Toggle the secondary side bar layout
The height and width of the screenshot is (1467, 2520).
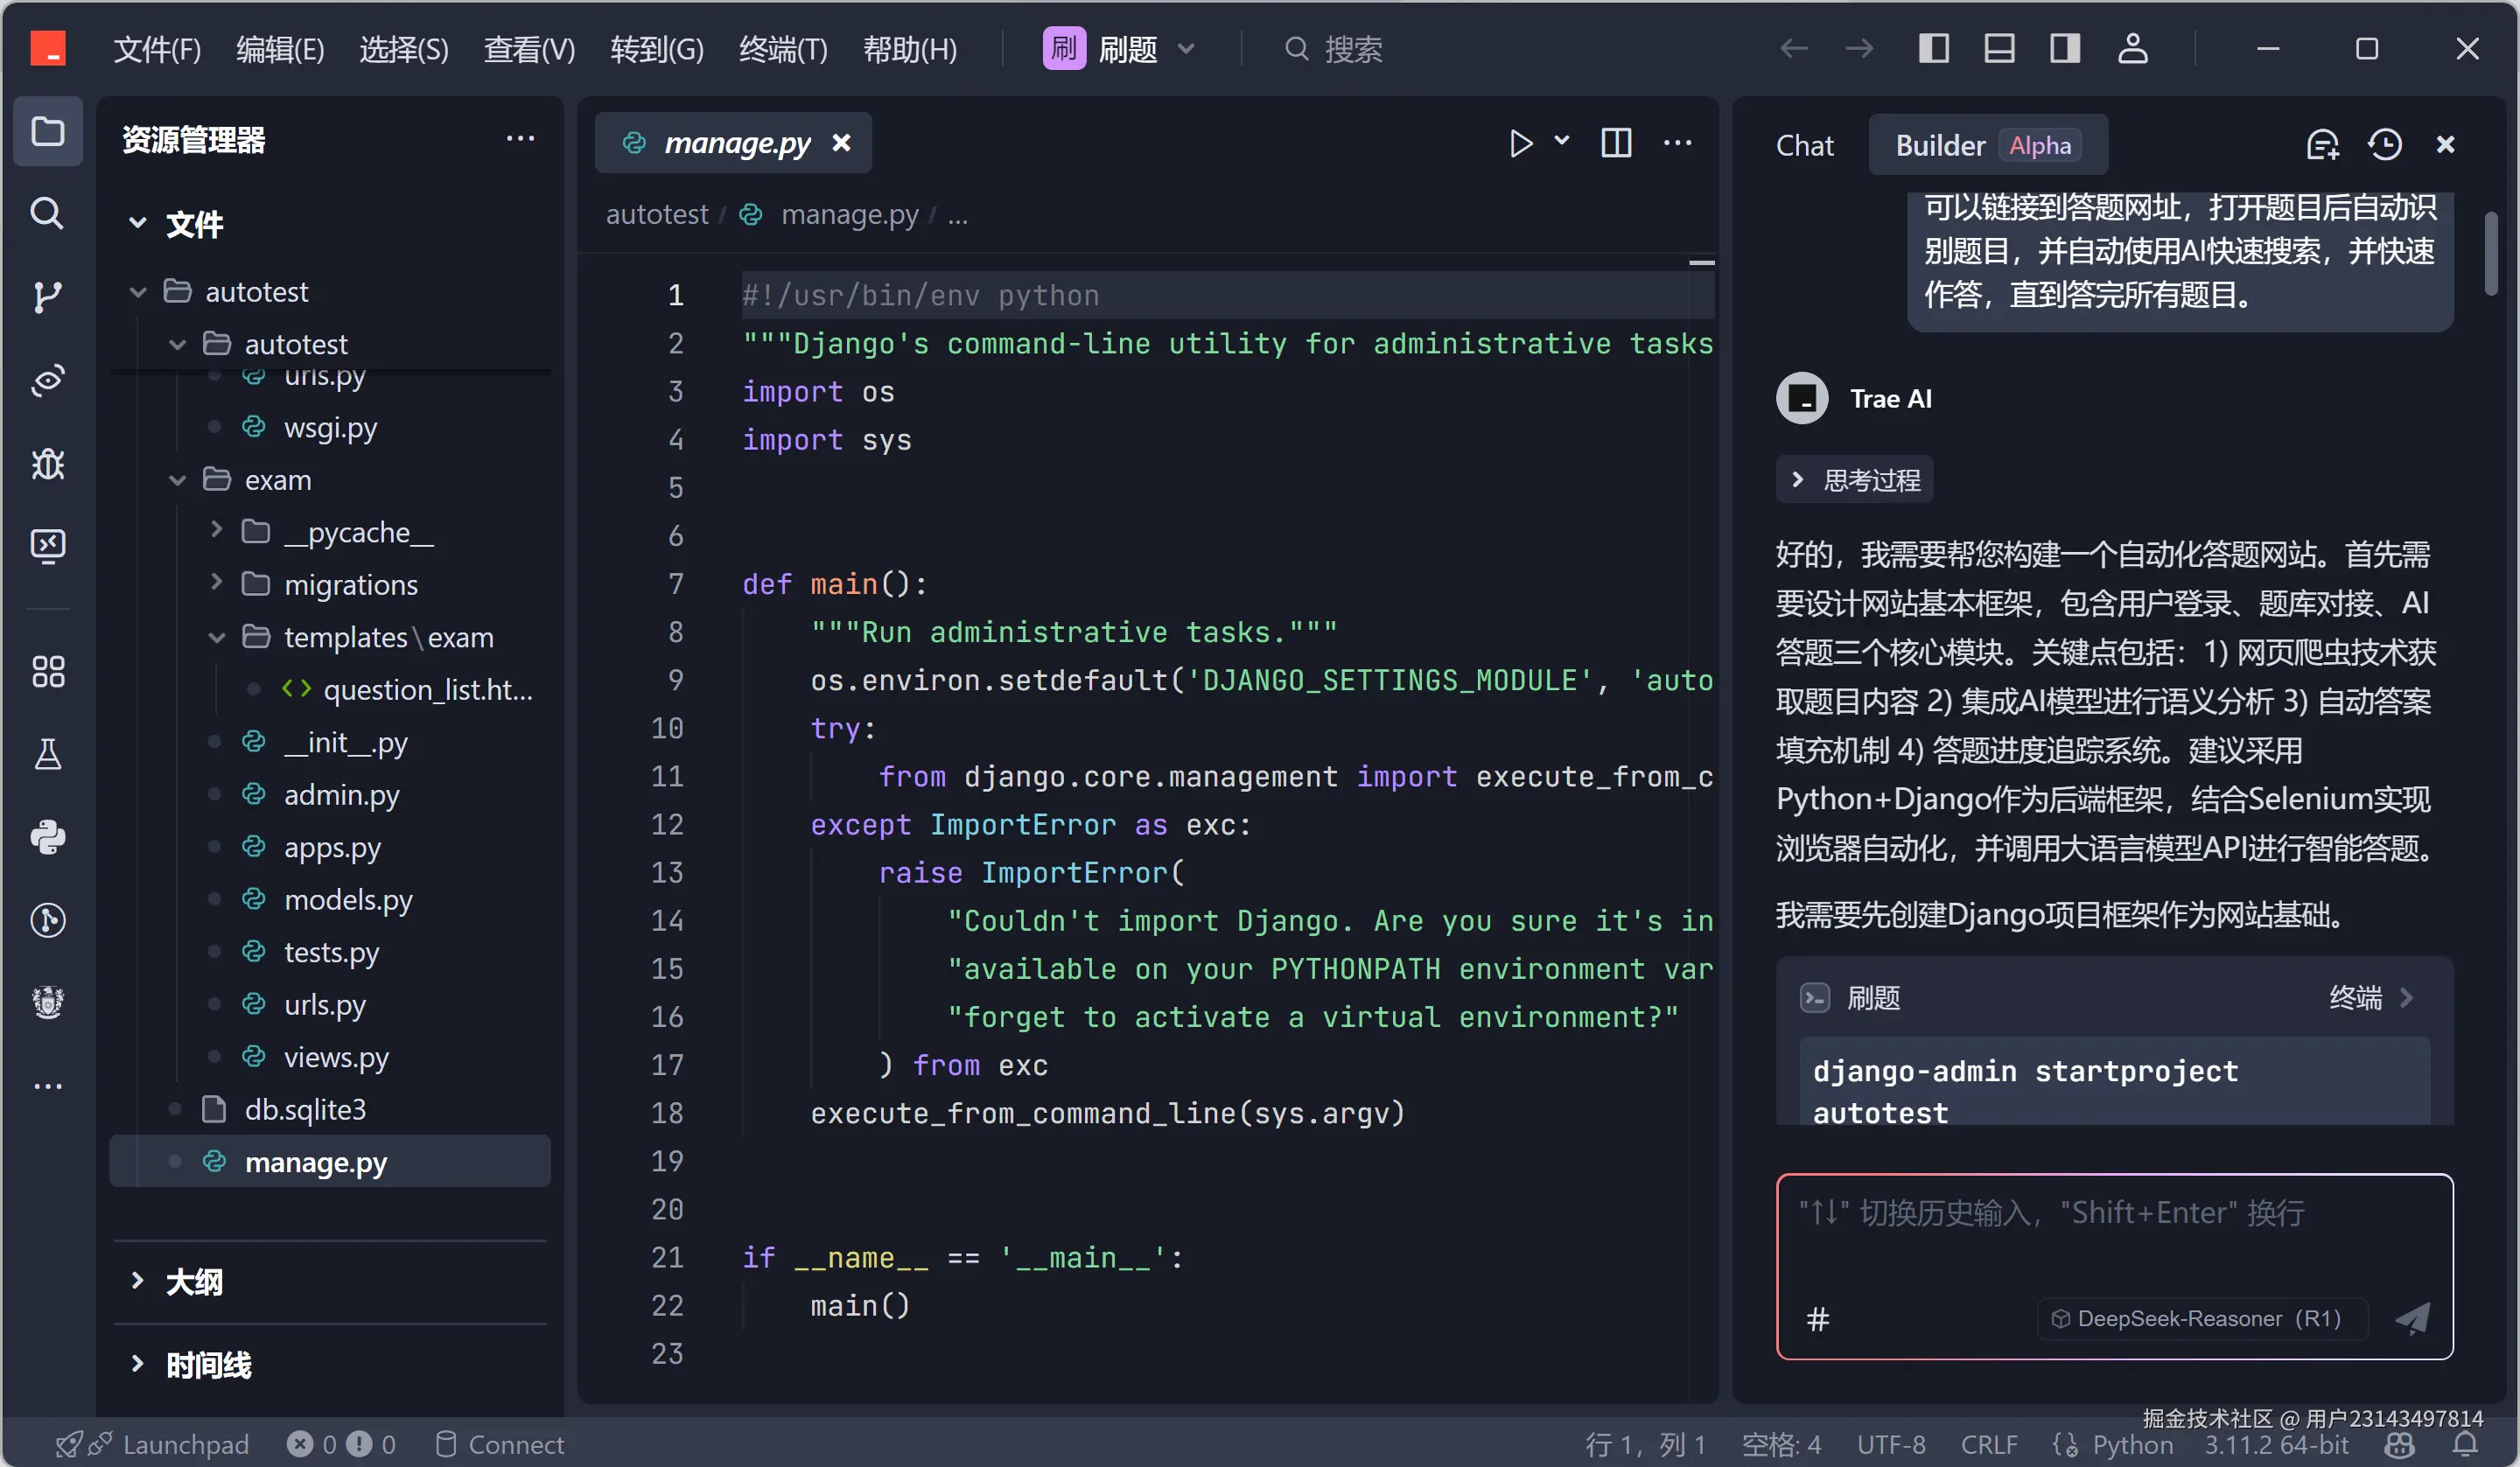pos(2065,48)
